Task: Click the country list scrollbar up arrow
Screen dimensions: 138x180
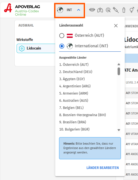Action: click(x=119, y=64)
